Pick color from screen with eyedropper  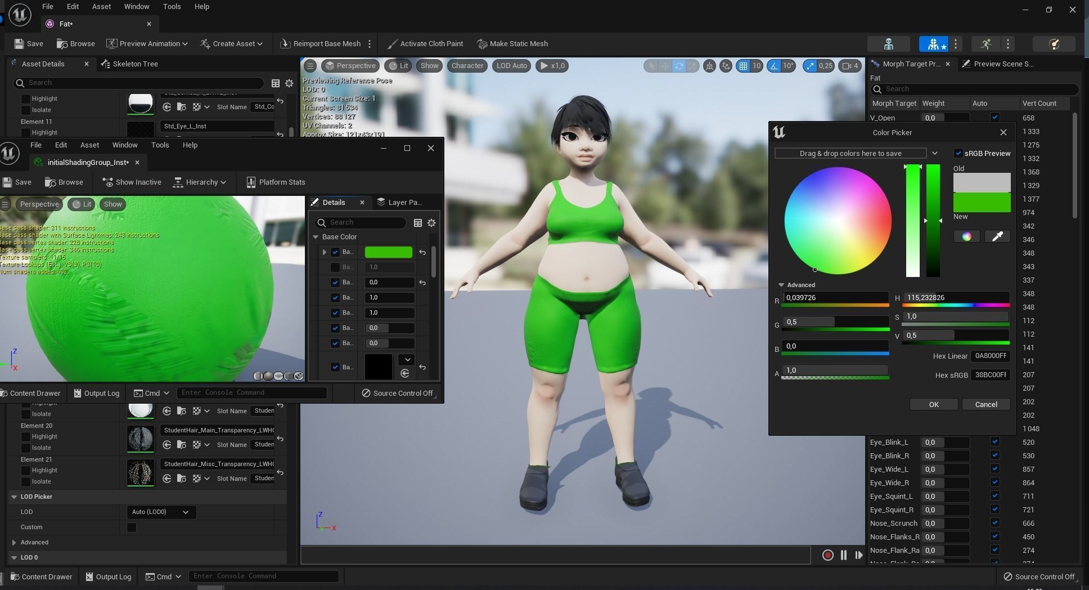tap(997, 236)
